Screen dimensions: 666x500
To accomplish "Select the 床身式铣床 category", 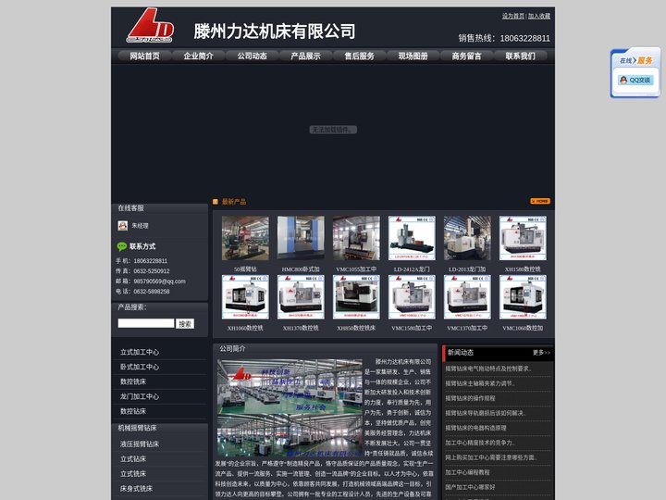I will [x=136, y=489].
